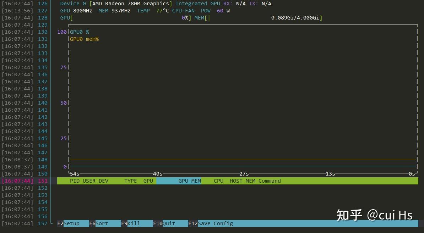
Task: Click the AMD Radeon 780M Graphics device name
Action: click(131, 4)
